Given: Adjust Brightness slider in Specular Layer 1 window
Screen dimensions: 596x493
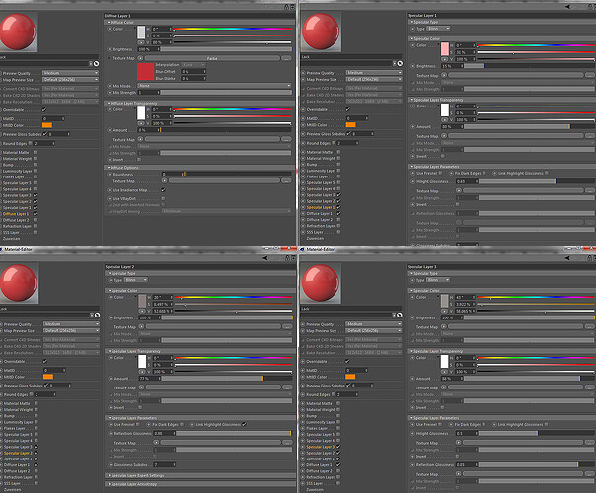Looking at the screenshot, I should tap(529, 66).
